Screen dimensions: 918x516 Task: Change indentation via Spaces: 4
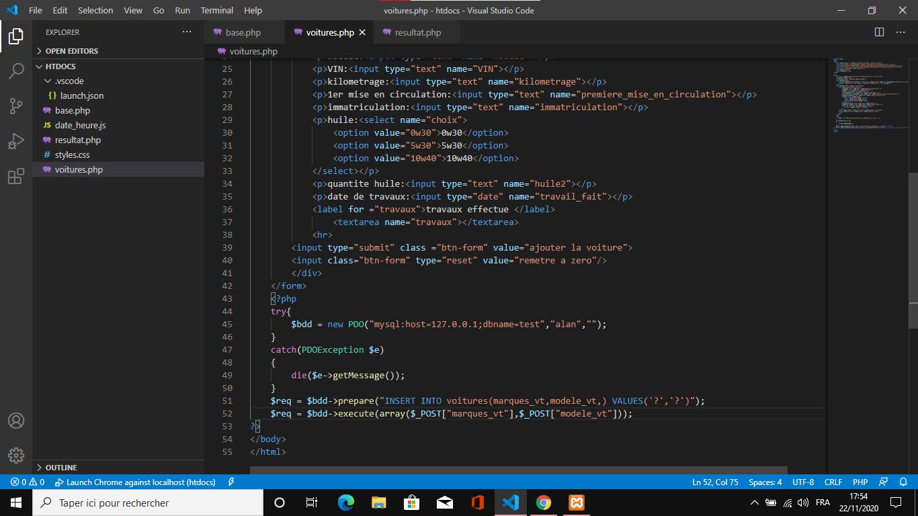pos(765,482)
